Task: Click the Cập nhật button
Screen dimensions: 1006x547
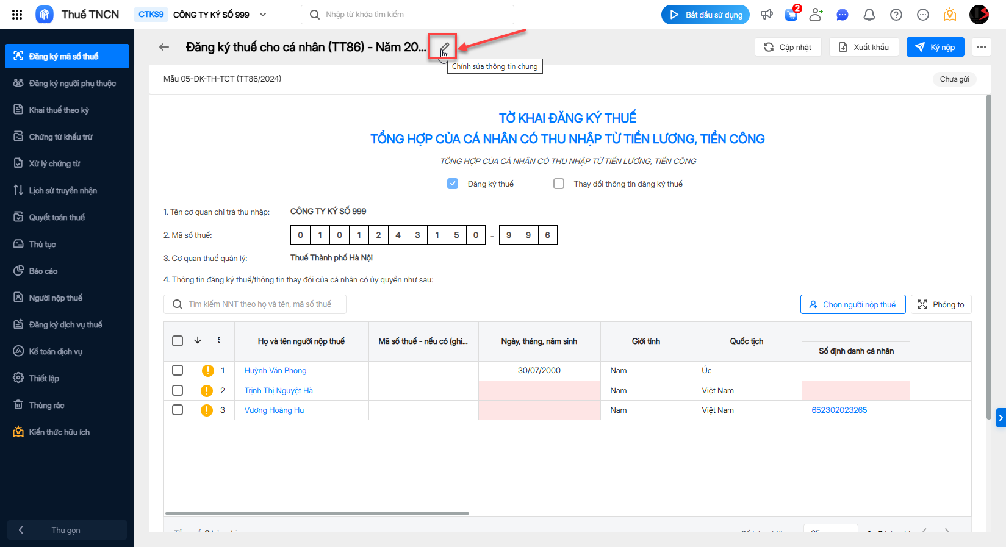Action: [x=788, y=47]
